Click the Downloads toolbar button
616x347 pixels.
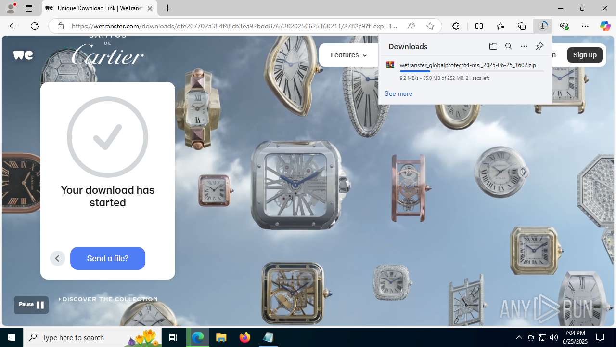(543, 26)
